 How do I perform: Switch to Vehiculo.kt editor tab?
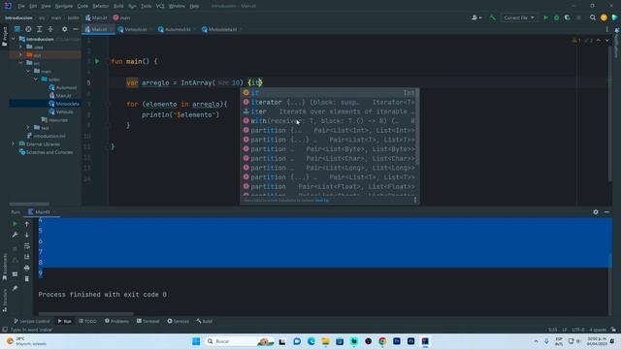(x=135, y=29)
